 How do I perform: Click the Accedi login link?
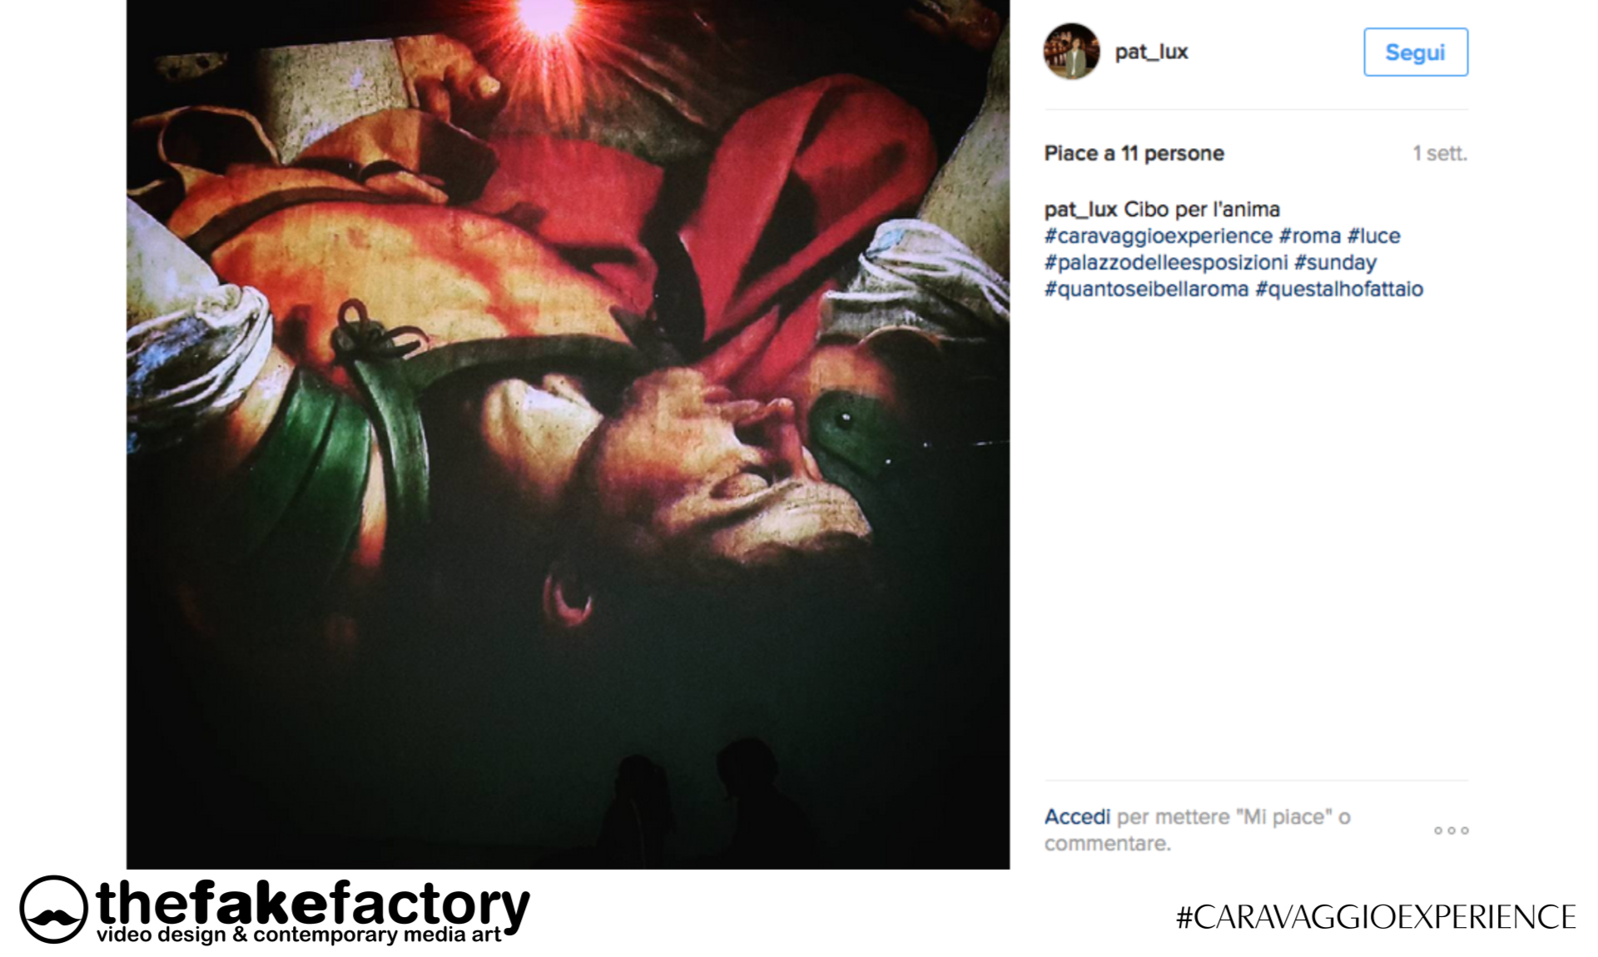click(x=1077, y=817)
